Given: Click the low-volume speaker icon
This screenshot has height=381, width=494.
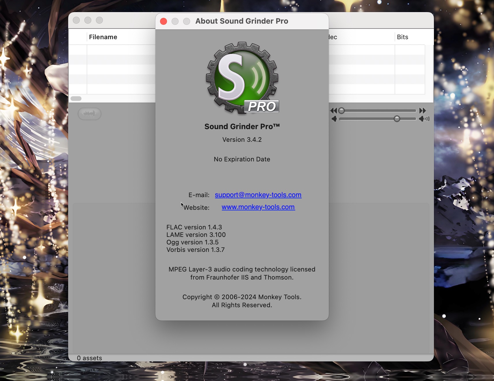Looking at the screenshot, I should 334,119.
